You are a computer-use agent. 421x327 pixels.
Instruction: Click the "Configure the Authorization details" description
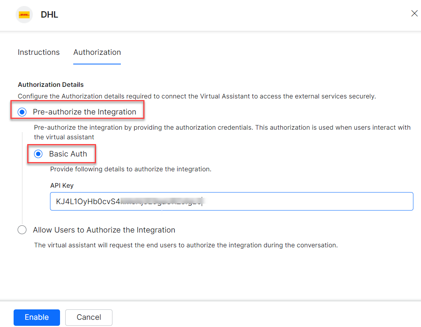[197, 96]
